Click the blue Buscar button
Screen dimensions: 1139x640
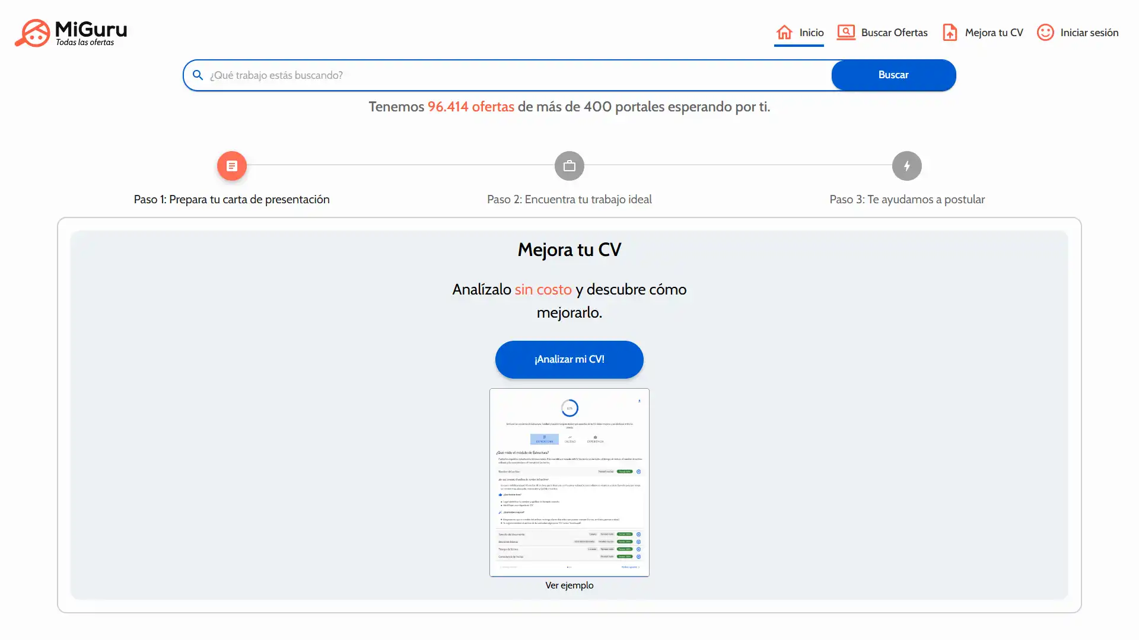pyautogui.click(x=893, y=75)
